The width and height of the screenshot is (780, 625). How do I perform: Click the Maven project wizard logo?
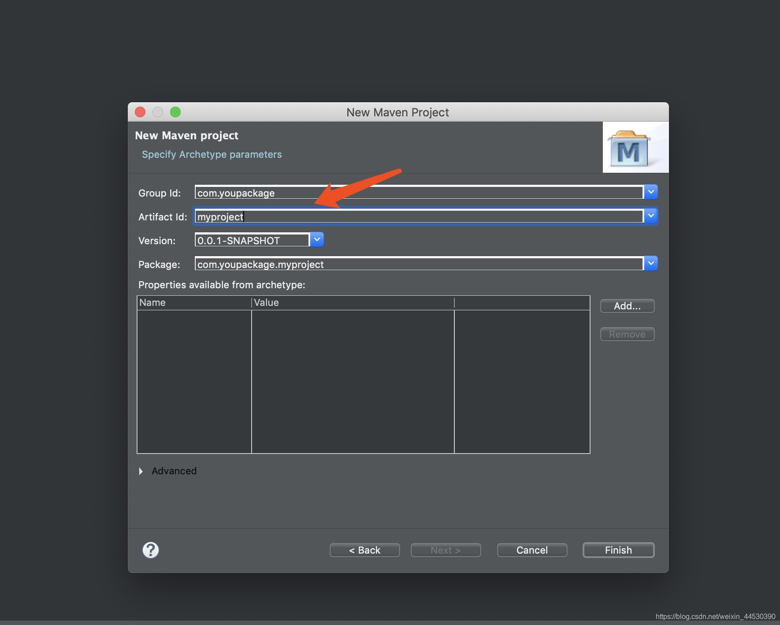pyautogui.click(x=635, y=147)
